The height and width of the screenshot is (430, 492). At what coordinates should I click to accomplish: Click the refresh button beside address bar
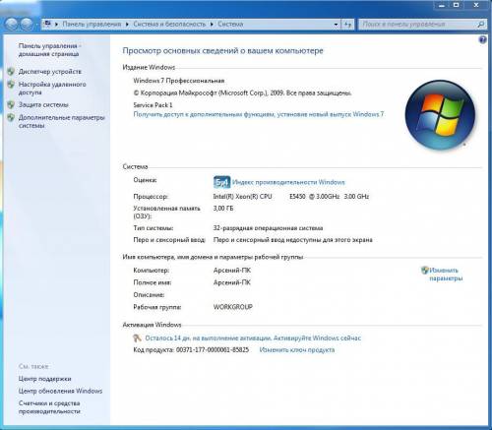pos(347,25)
